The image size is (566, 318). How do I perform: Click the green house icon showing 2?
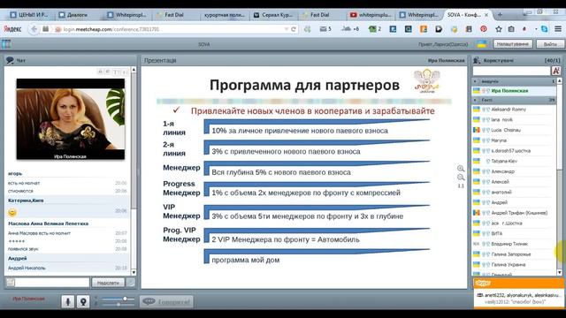374,29
